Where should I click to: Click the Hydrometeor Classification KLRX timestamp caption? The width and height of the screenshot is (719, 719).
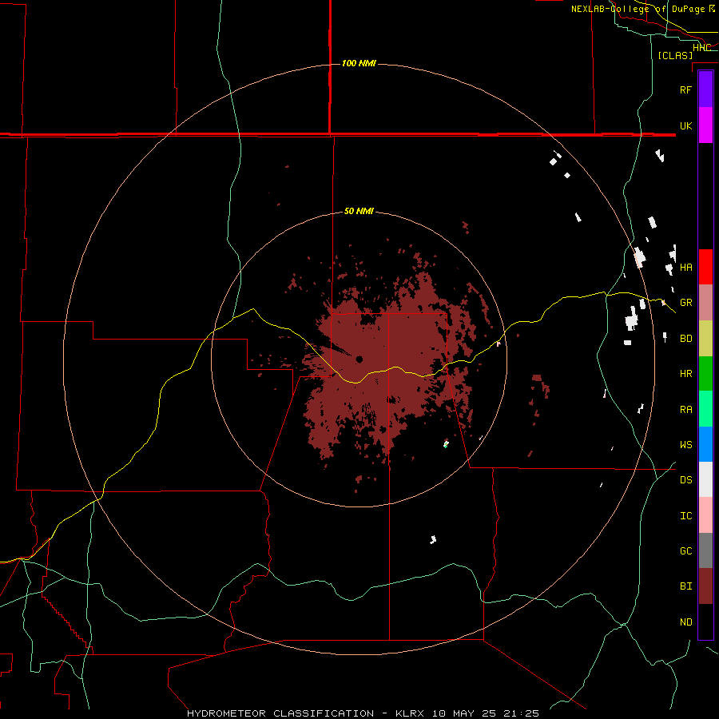[363, 713]
